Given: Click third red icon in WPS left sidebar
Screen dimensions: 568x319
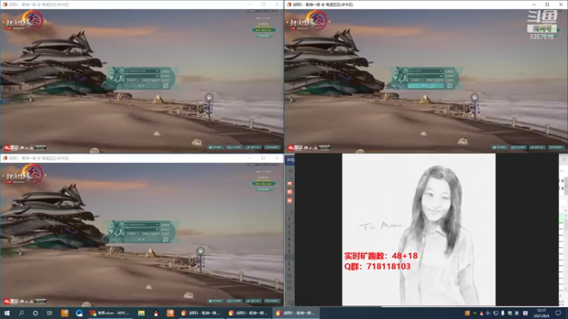Looking at the screenshot, I should (x=290, y=201).
